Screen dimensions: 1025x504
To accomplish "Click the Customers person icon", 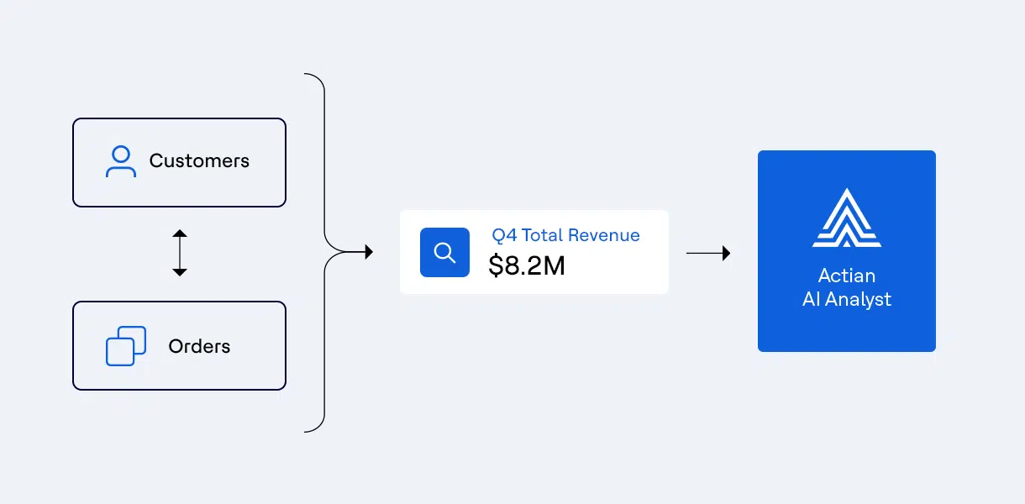I will (x=121, y=161).
